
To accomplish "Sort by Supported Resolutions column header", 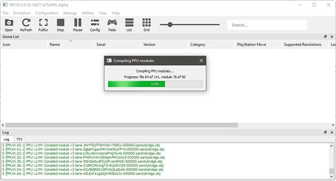I will 305,45.
